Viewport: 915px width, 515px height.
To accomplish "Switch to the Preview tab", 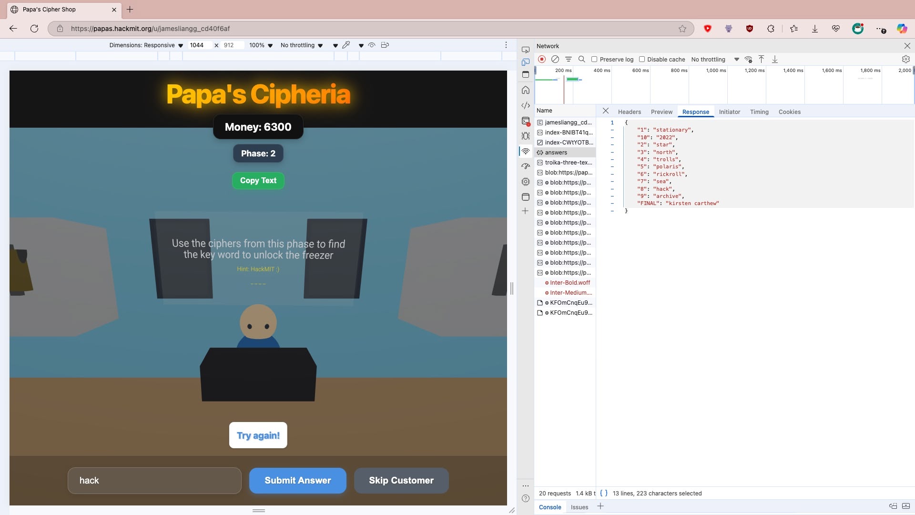I will coord(661,112).
